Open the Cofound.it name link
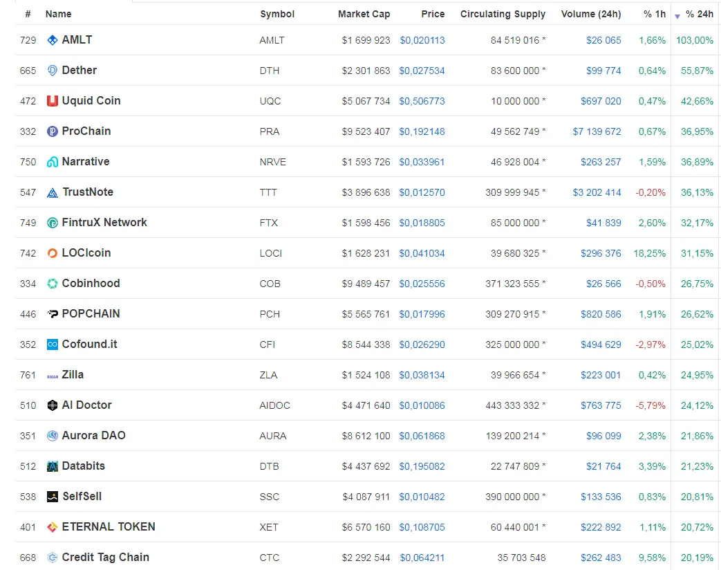Image resolution: width=721 pixels, height=570 pixels. 90,344
